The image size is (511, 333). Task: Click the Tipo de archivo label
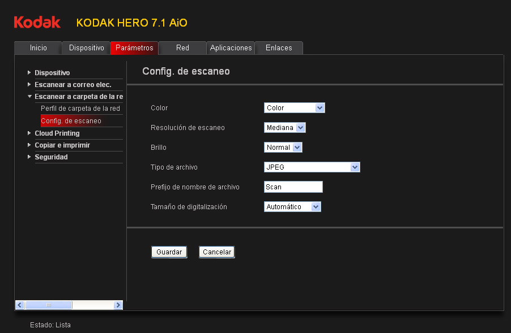click(x=174, y=167)
